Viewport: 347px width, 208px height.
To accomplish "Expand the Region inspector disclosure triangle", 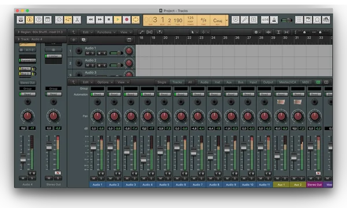I will click(19, 32).
